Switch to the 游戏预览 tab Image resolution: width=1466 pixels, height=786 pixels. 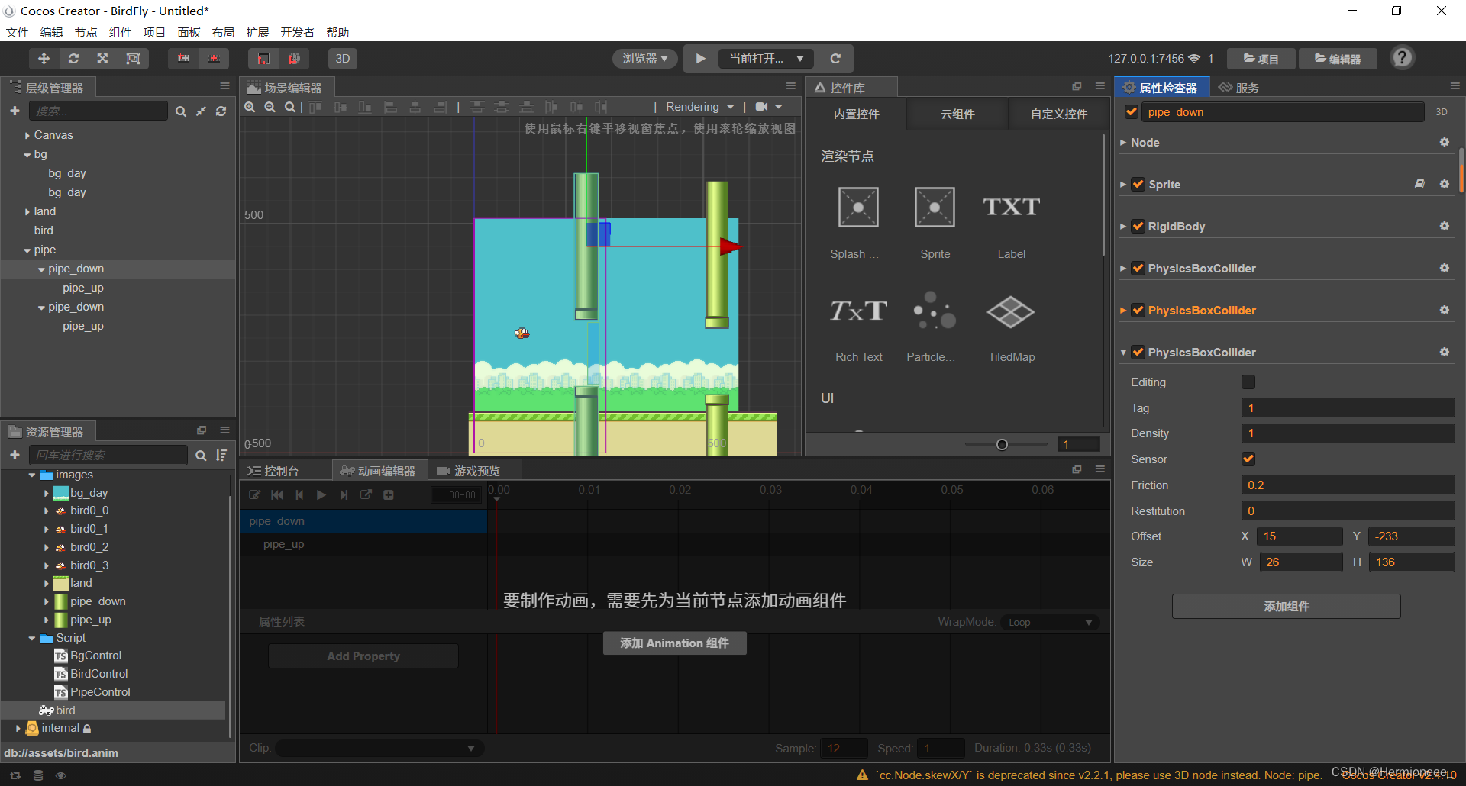[468, 471]
